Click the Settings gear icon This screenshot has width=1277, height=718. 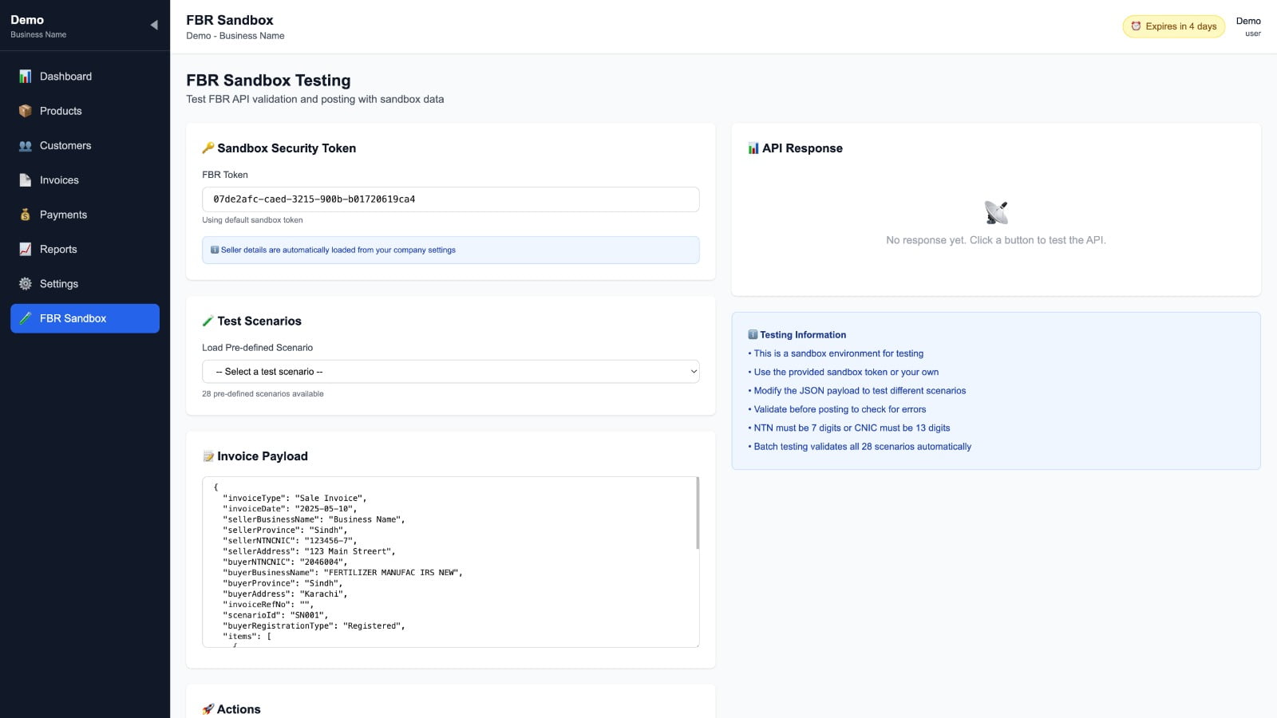(x=26, y=283)
